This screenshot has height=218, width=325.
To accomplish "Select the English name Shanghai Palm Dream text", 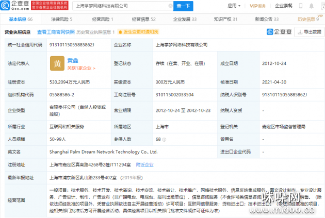I will [103, 152].
